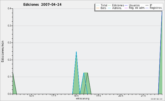Click the 21 h axis label
This screenshot has height=101, width=165.
click(143, 96)
